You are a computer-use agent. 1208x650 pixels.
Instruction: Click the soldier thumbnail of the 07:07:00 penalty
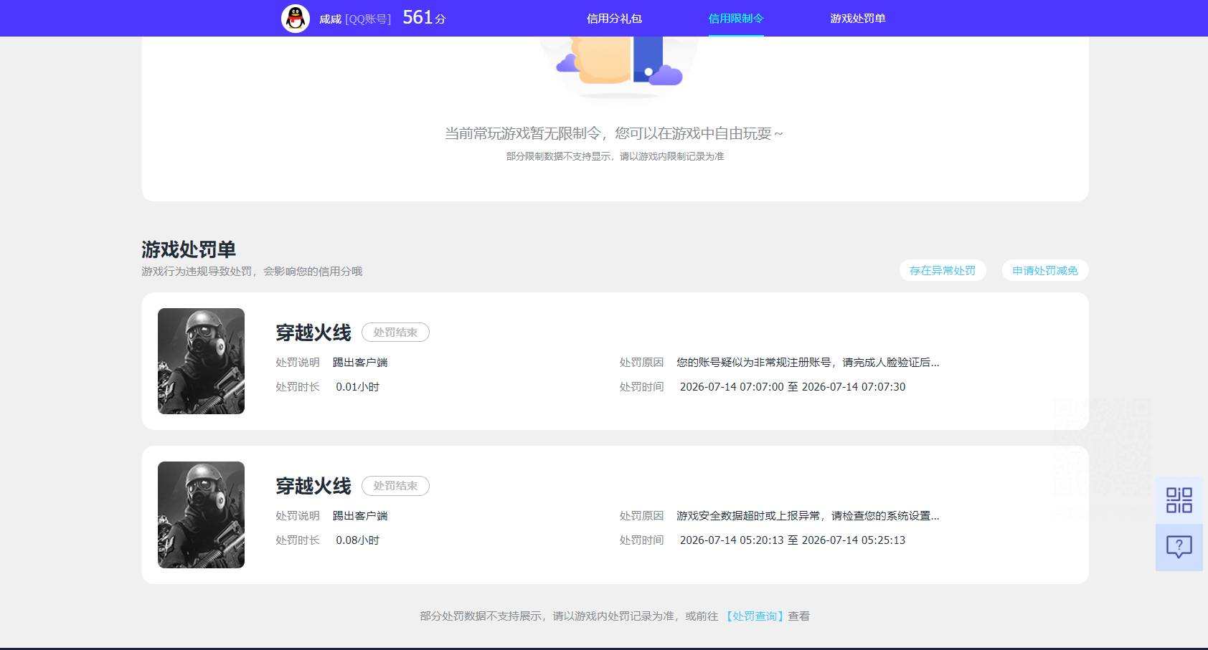201,361
